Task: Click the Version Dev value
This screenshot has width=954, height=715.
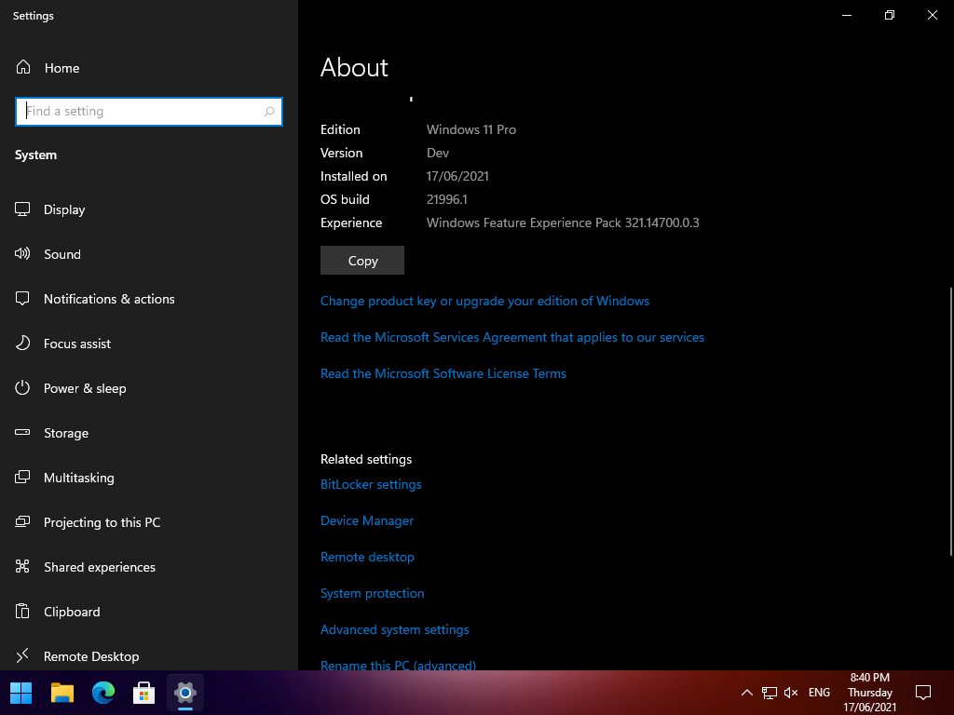Action: tap(438, 154)
